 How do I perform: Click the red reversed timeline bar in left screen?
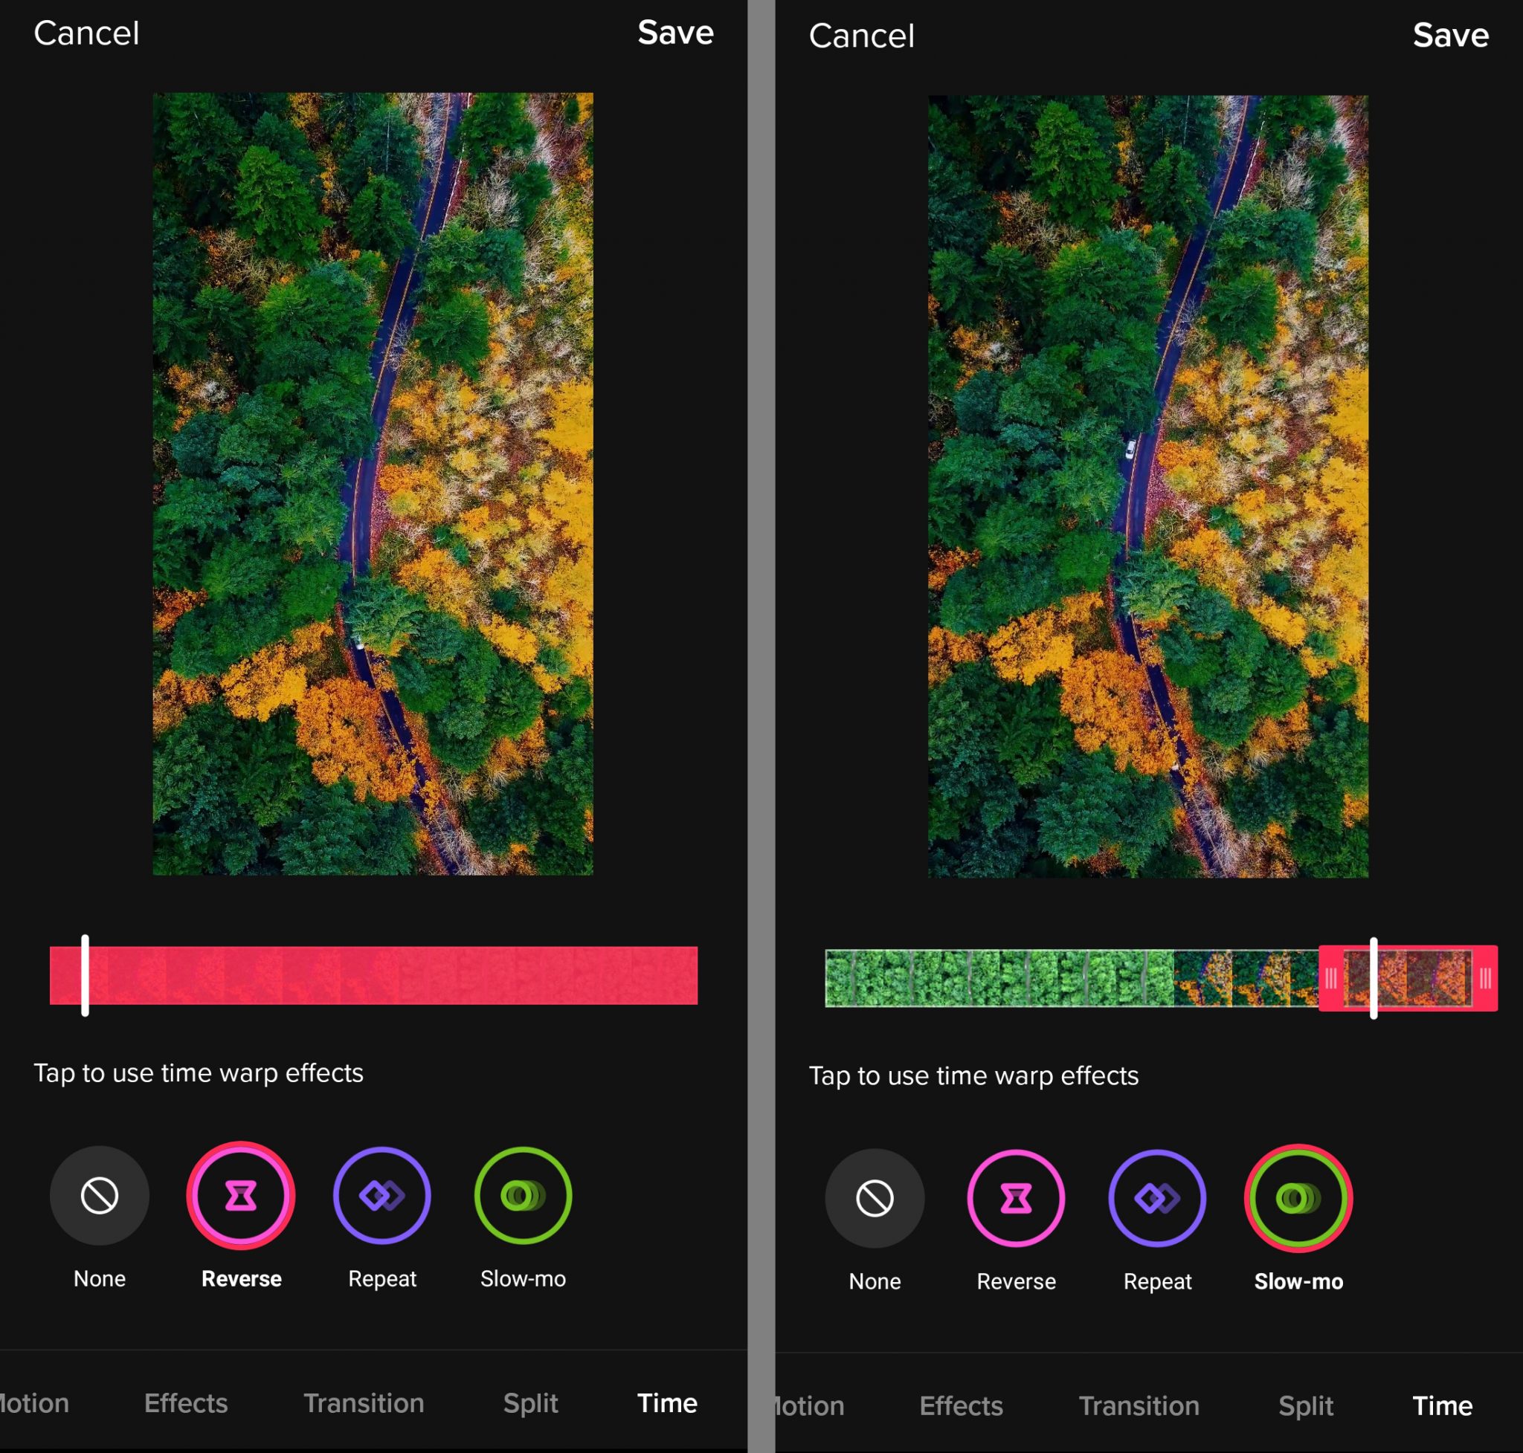coord(373,976)
